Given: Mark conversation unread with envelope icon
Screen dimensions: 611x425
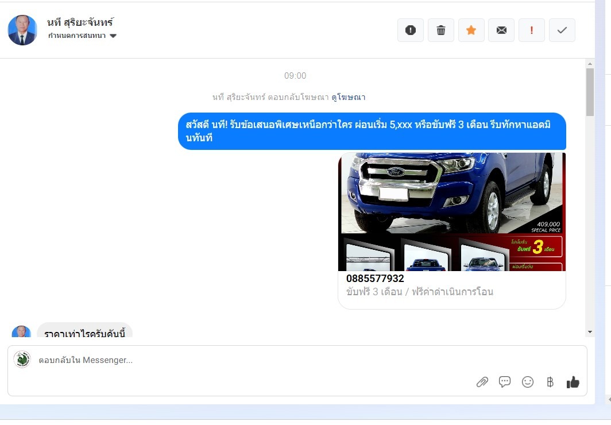Looking at the screenshot, I should pos(501,30).
